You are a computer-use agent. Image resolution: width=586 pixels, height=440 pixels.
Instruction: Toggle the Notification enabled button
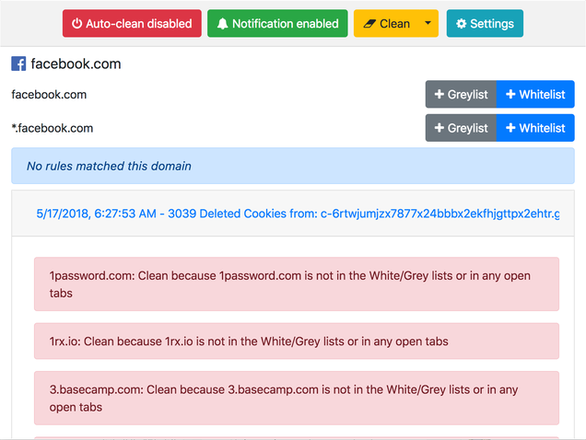[x=277, y=24]
